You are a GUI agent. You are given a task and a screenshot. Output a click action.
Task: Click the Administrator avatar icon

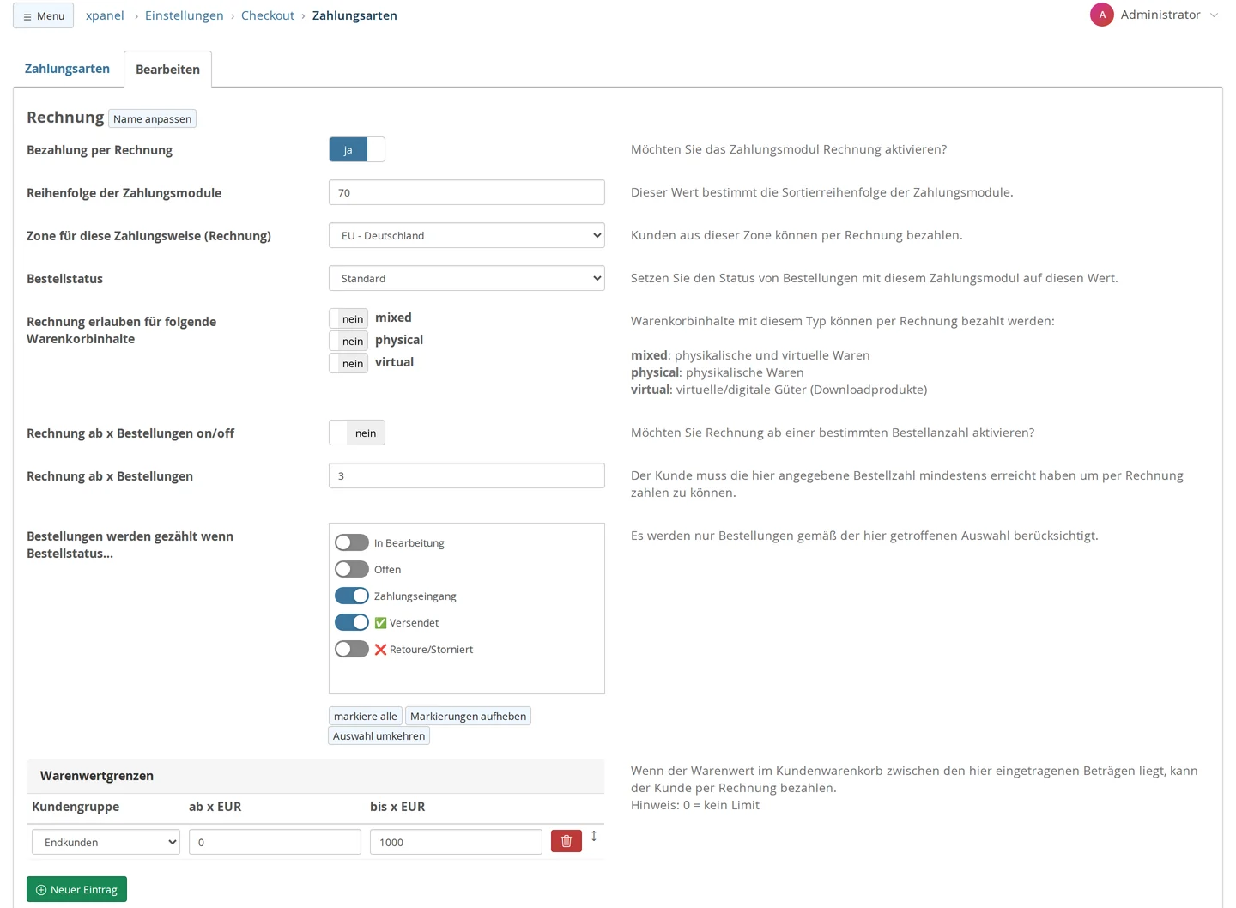click(x=1102, y=15)
